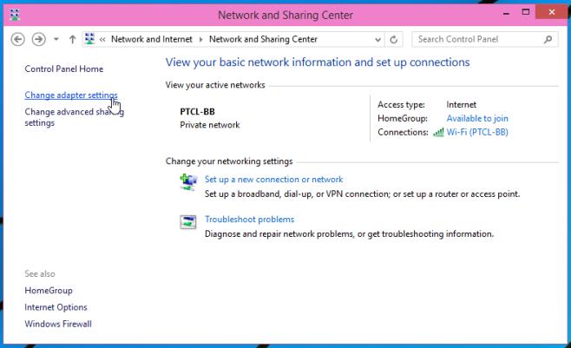Open Control Panel Home
571x348 pixels.
[x=64, y=69]
